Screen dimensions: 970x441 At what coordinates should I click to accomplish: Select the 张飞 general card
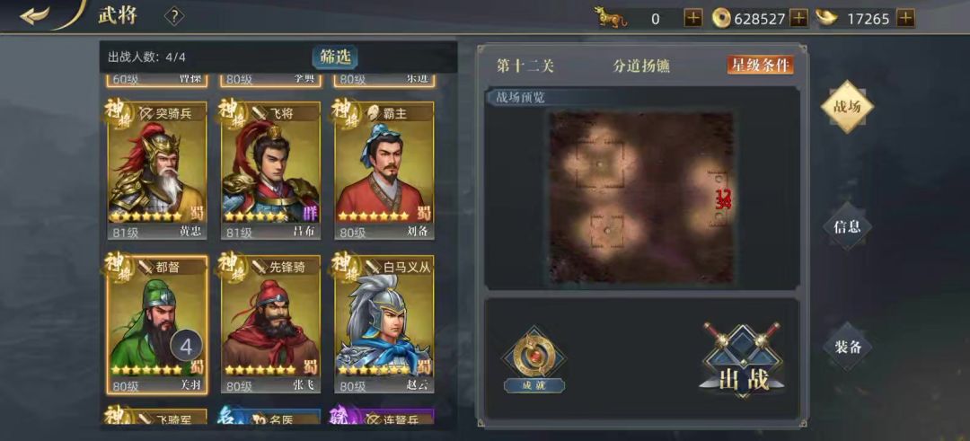tap(270, 325)
